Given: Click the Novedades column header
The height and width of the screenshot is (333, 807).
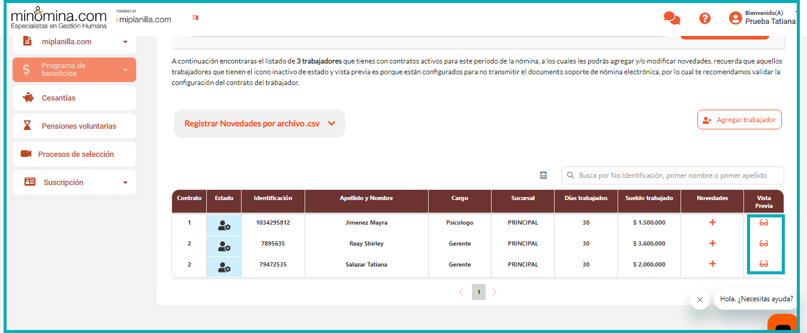Looking at the screenshot, I should (x=712, y=201).
